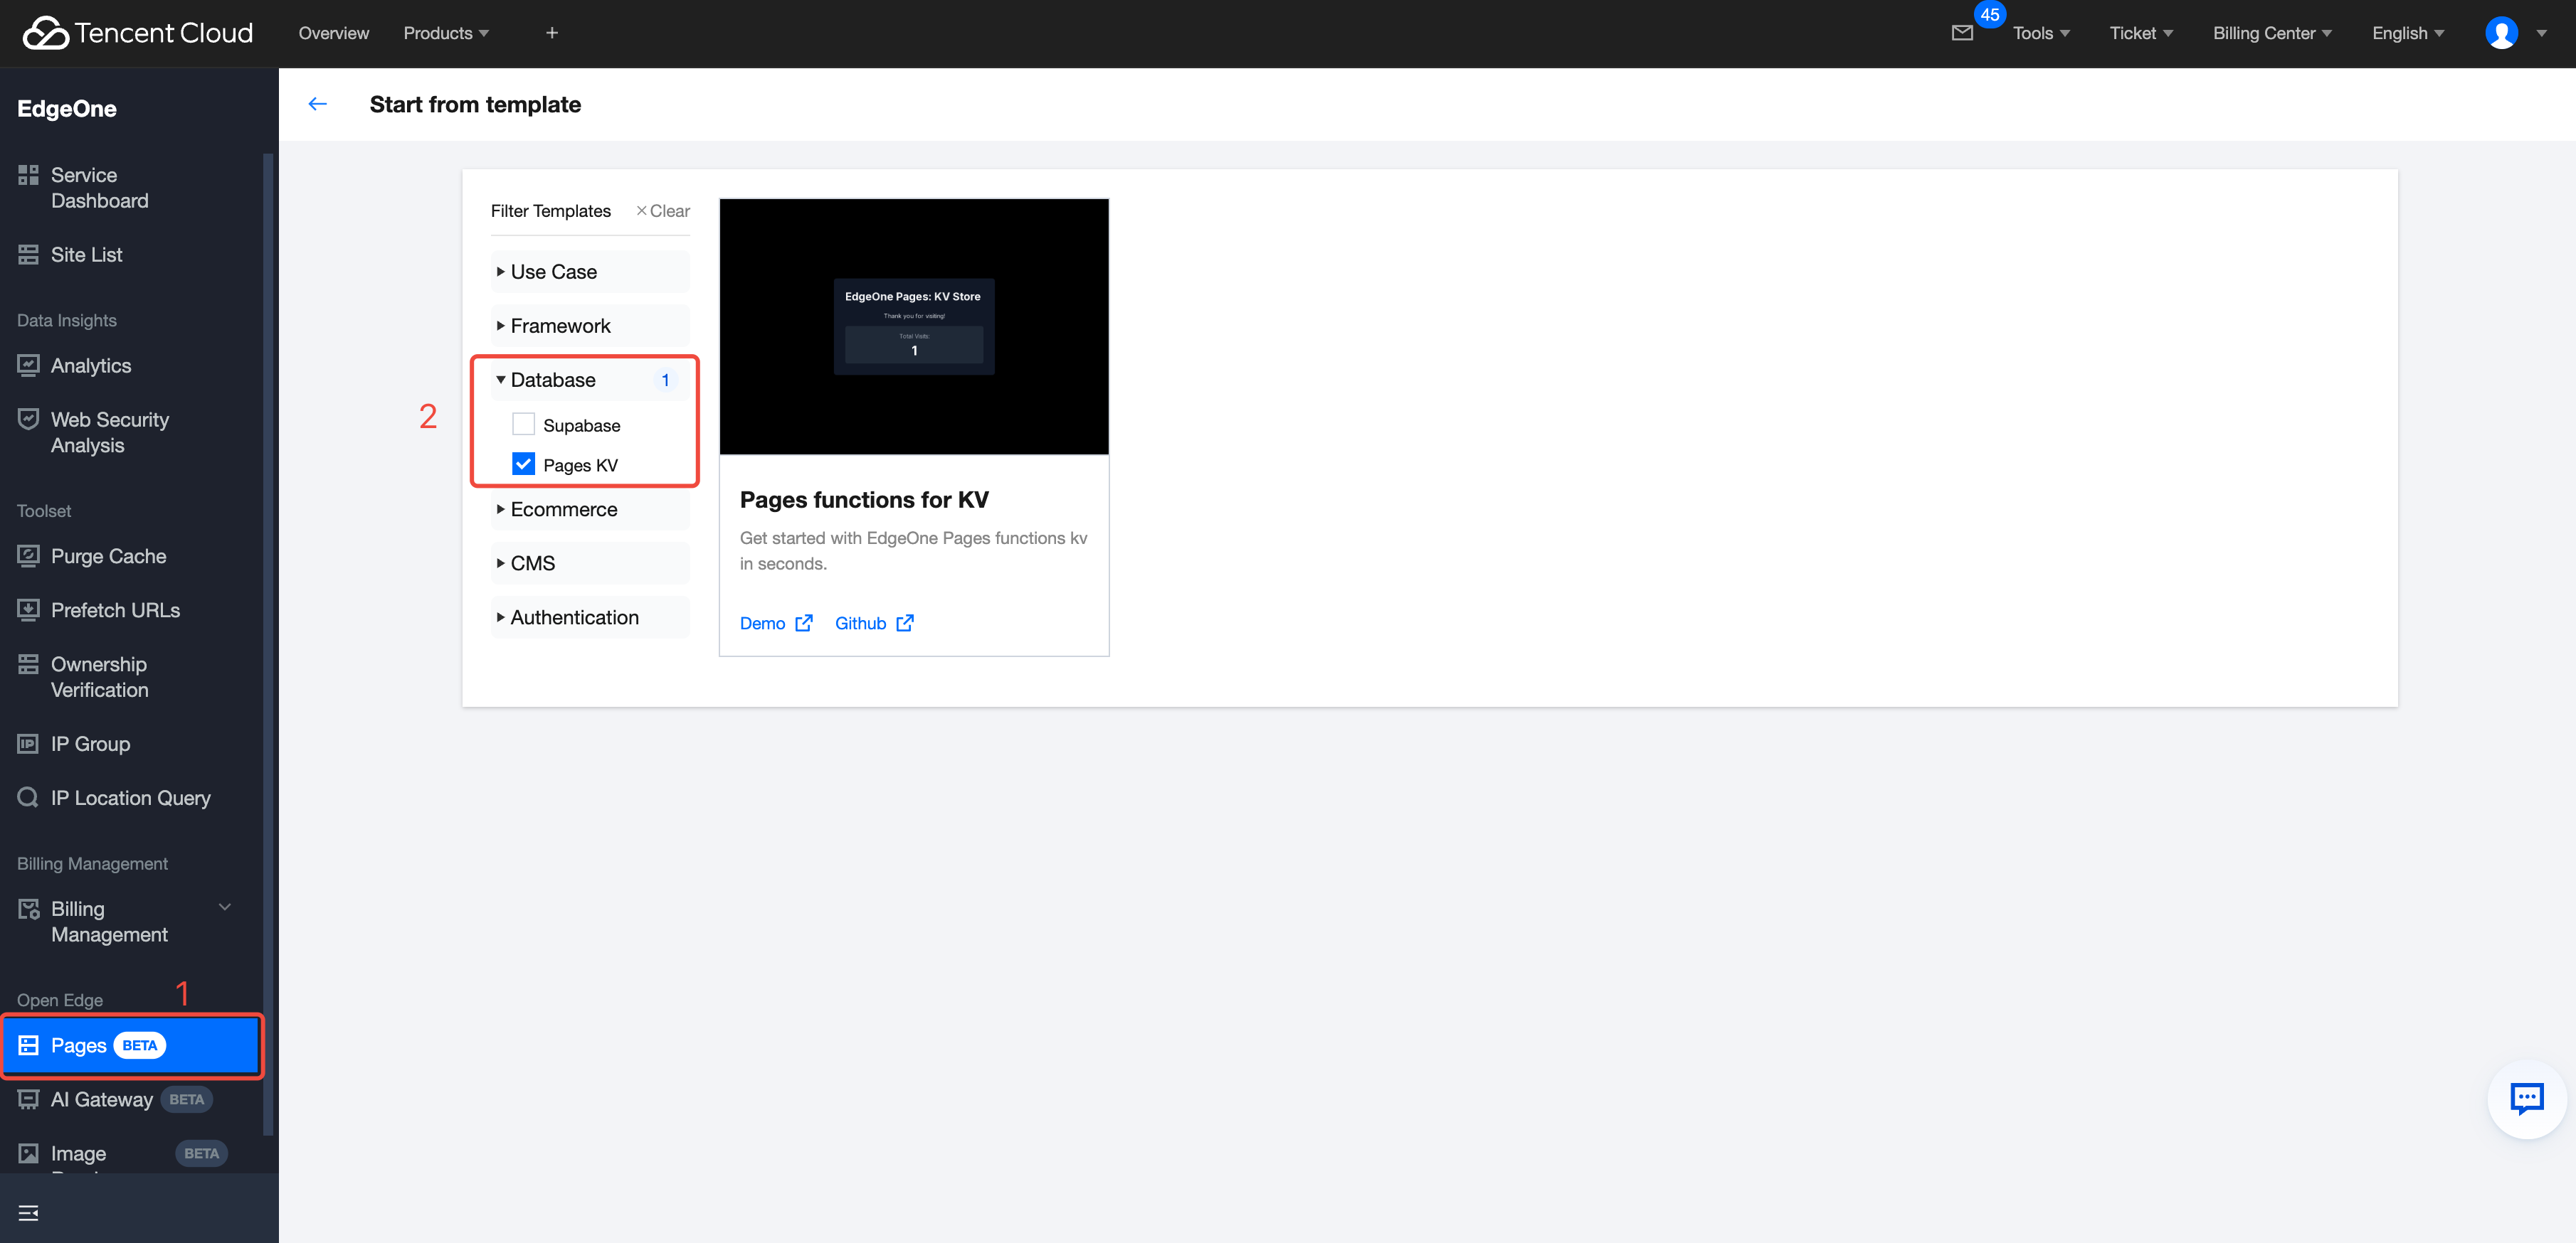Click the IP Location Query magnifier icon
The image size is (2576, 1243).
[x=28, y=797]
